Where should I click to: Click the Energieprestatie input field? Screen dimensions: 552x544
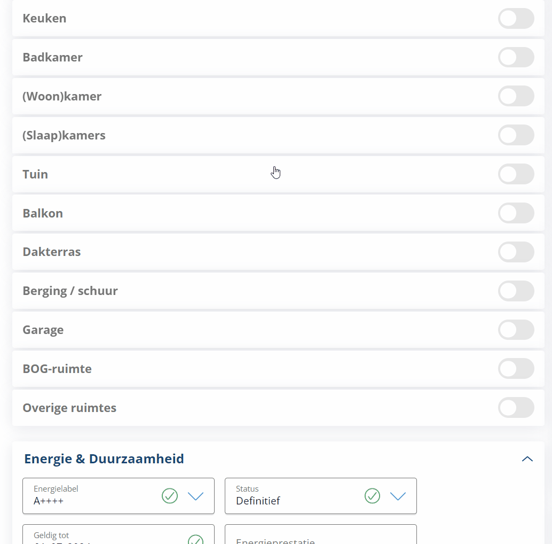(x=321, y=534)
